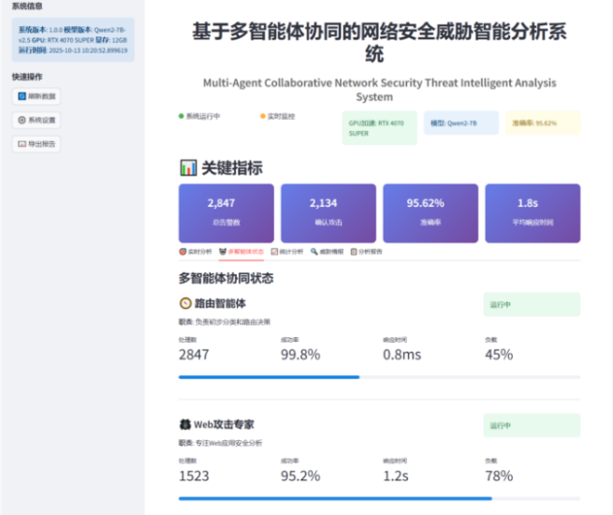Click the Web攻击专家 load progress bar

pyautogui.click(x=378, y=498)
